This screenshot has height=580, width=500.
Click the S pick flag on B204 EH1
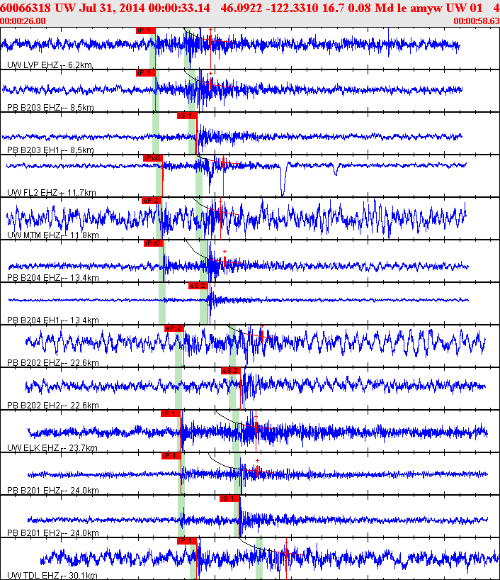198,286
